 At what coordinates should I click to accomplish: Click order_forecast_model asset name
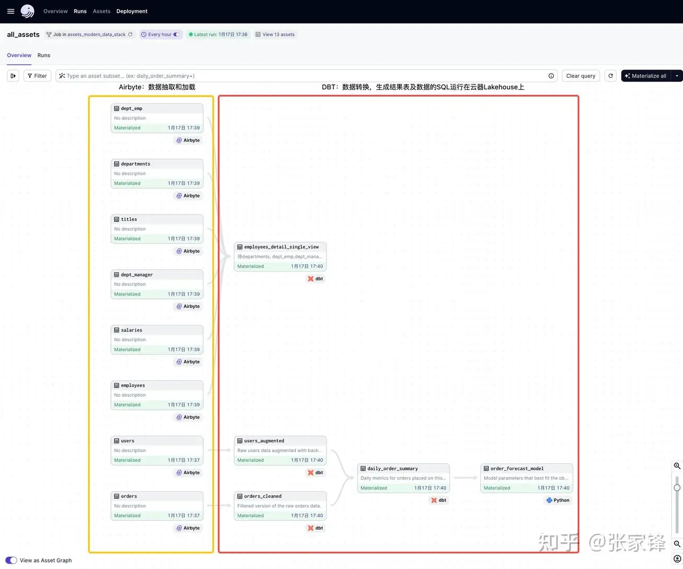click(517, 469)
